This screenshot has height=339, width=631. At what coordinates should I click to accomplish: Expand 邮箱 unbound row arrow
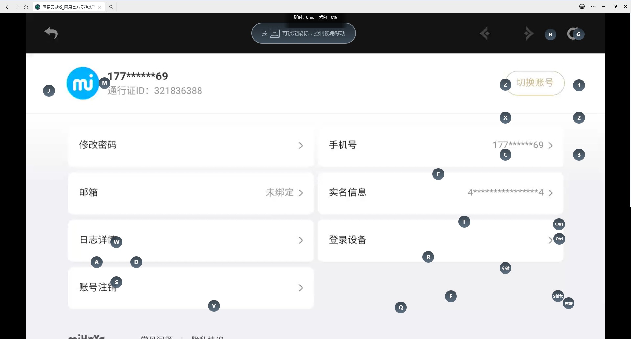click(301, 193)
